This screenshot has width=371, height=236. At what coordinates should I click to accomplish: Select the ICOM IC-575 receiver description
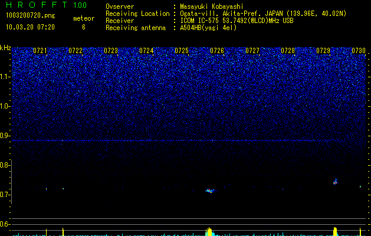tap(237, 21)
